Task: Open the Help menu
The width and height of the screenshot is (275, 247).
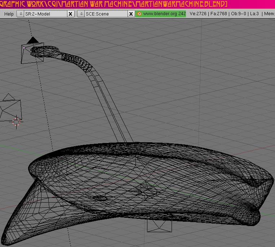Action: 9,14
